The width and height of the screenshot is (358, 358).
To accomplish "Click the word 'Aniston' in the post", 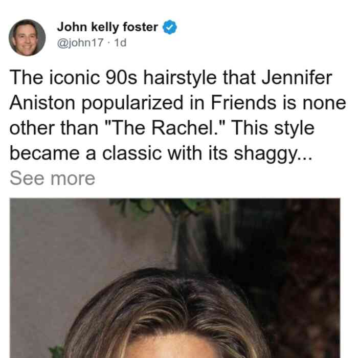I will [x=42, y=103].
